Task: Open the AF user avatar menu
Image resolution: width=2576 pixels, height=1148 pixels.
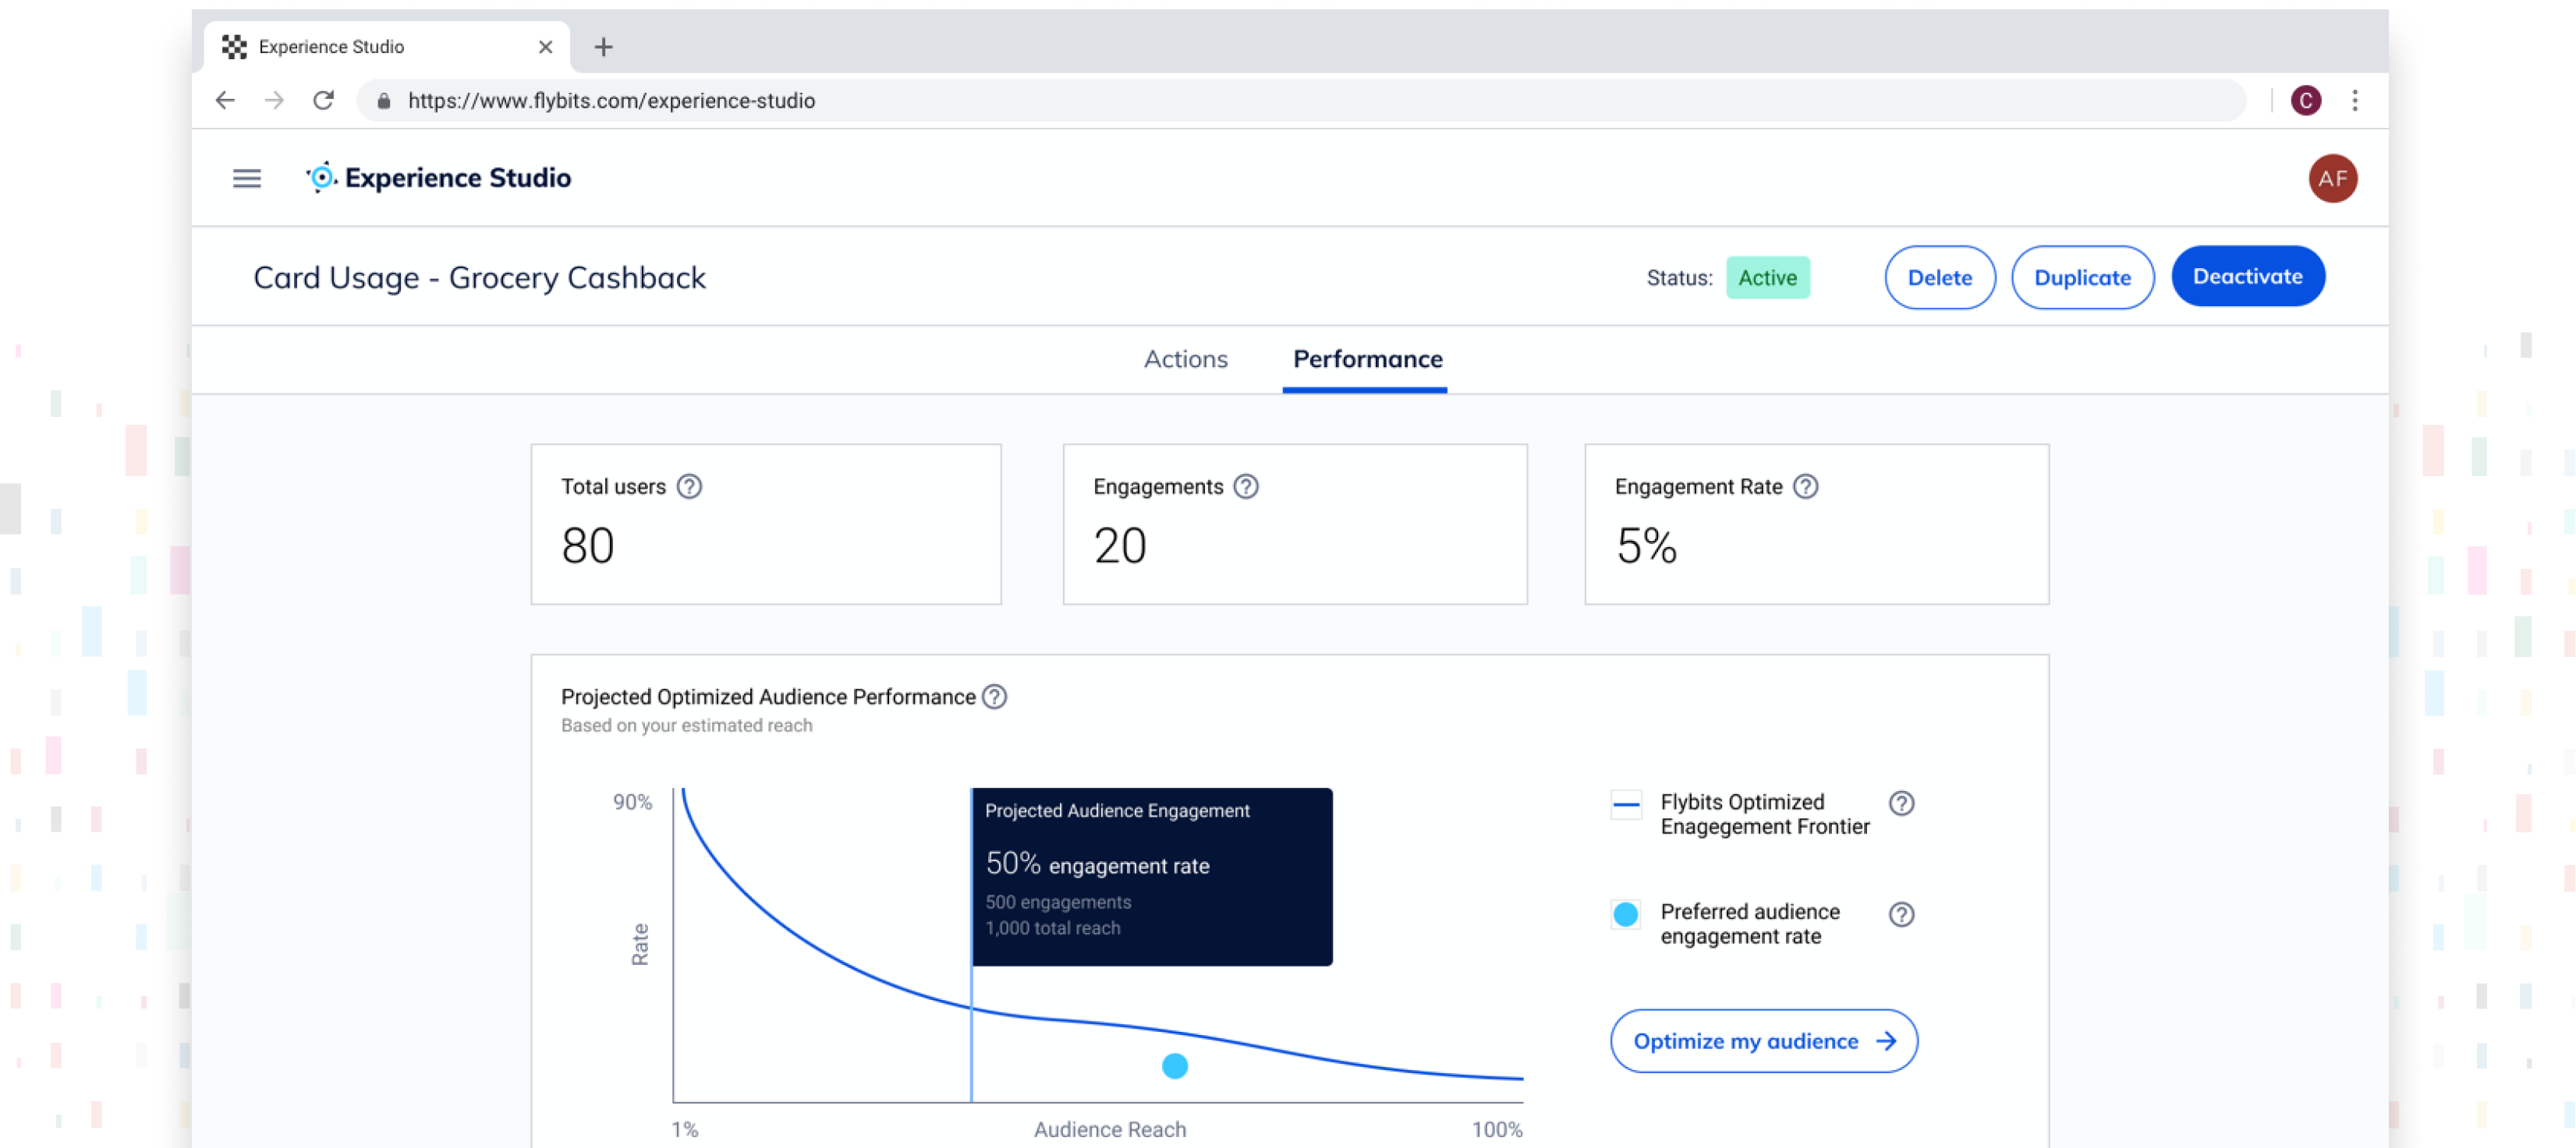Action: click(x=2332, y=178)
